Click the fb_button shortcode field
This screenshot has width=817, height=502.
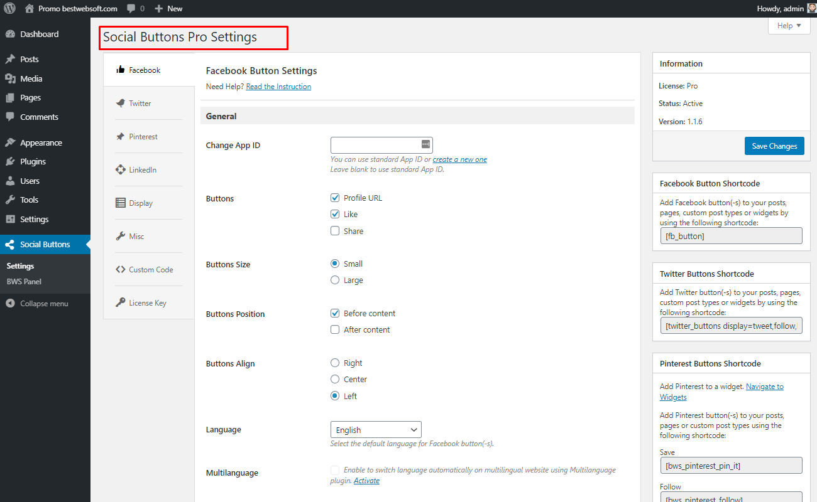[x=732, y=236]
